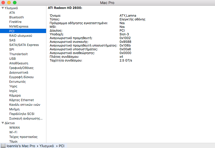
Task: Open Αποθήκευση sidebar entry
Action: pyautogui.click(x=19, y=63)
